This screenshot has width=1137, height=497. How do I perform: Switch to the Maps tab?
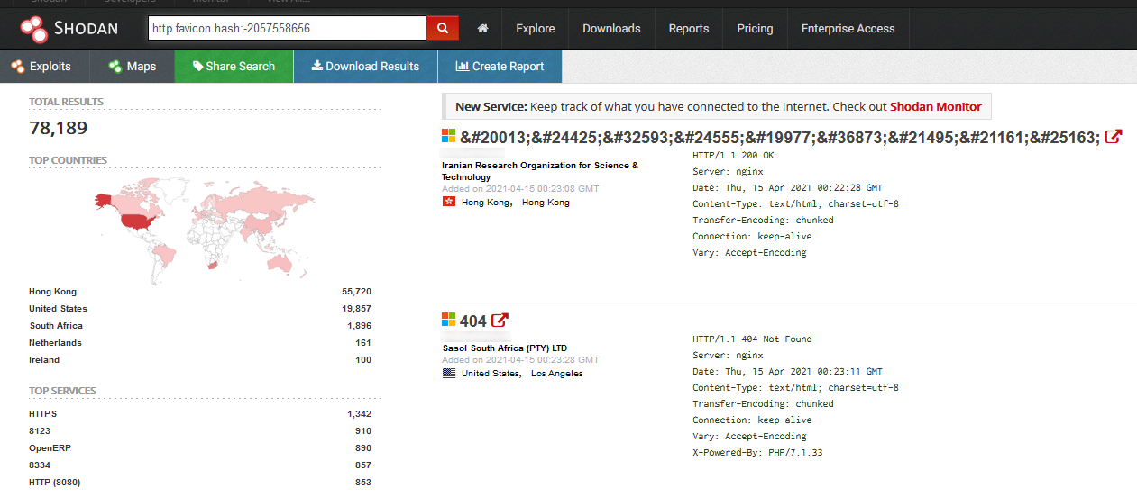click(x=132, y=67)
